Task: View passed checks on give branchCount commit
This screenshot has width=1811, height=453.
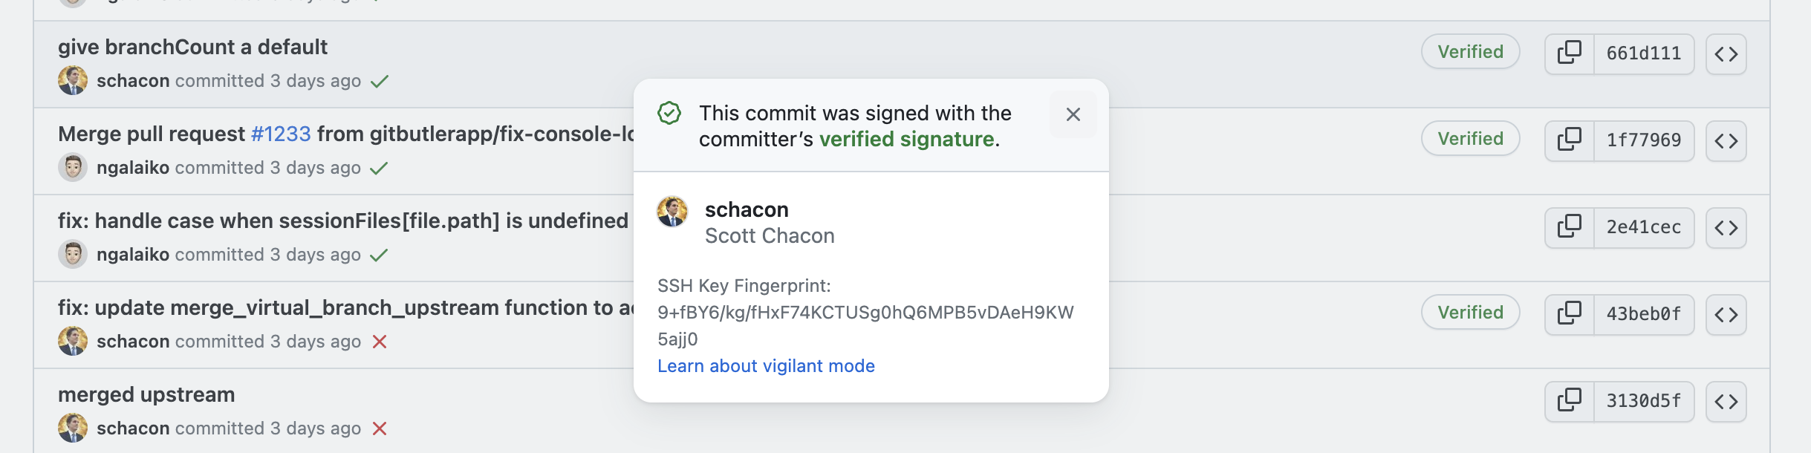Action: coord(380,81)
